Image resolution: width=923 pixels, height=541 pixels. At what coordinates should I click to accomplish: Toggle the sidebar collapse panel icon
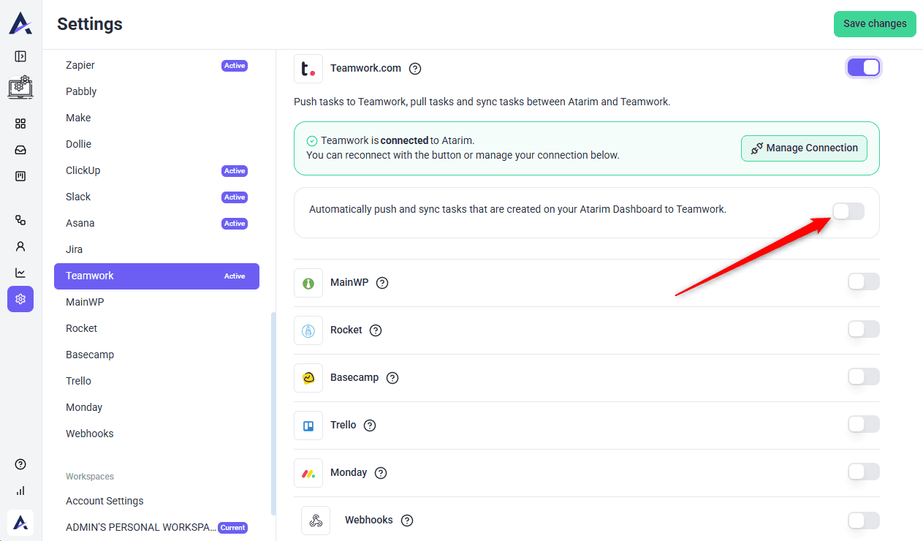click(20, 56)
